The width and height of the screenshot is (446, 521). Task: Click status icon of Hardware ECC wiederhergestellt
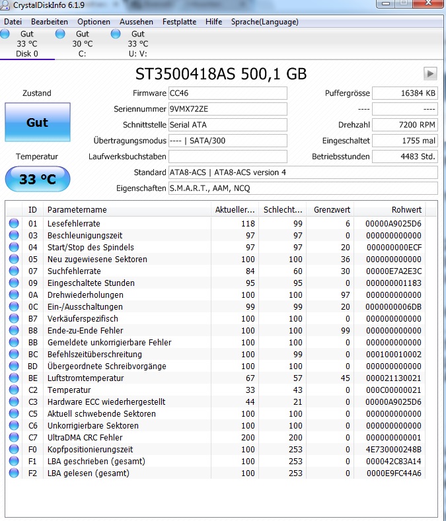(14, 401)
